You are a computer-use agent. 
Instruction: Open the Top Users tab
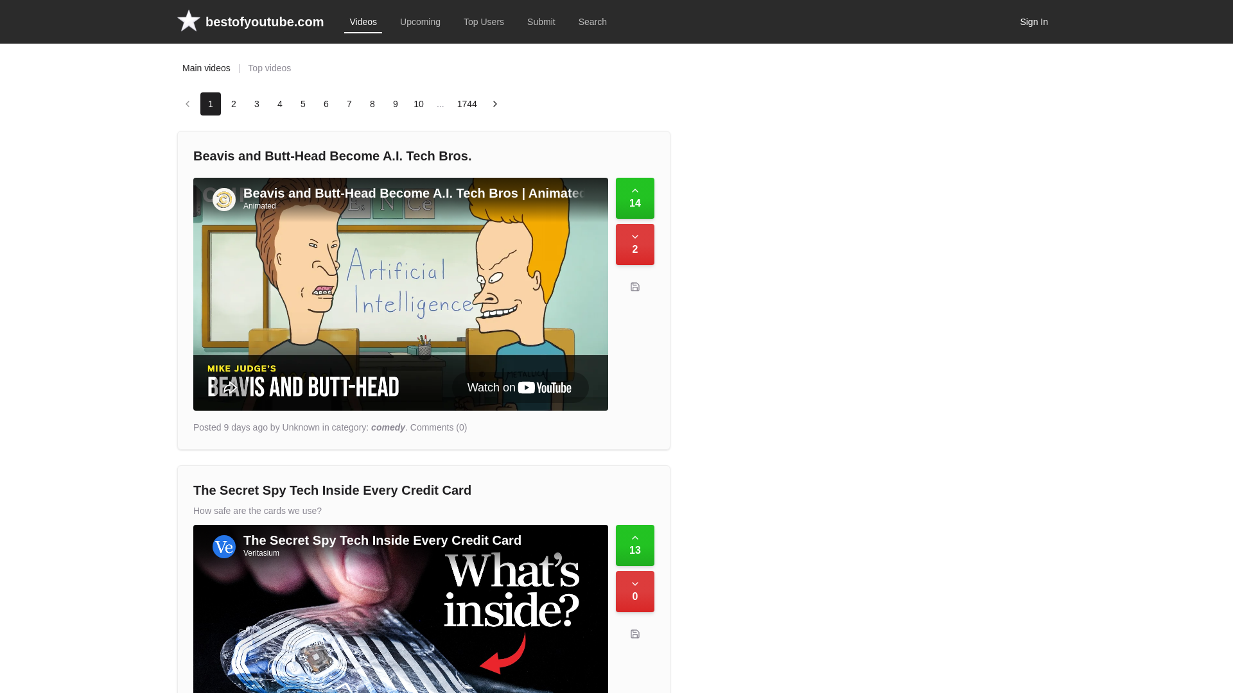pyautogui.click(x=484, y=22)
